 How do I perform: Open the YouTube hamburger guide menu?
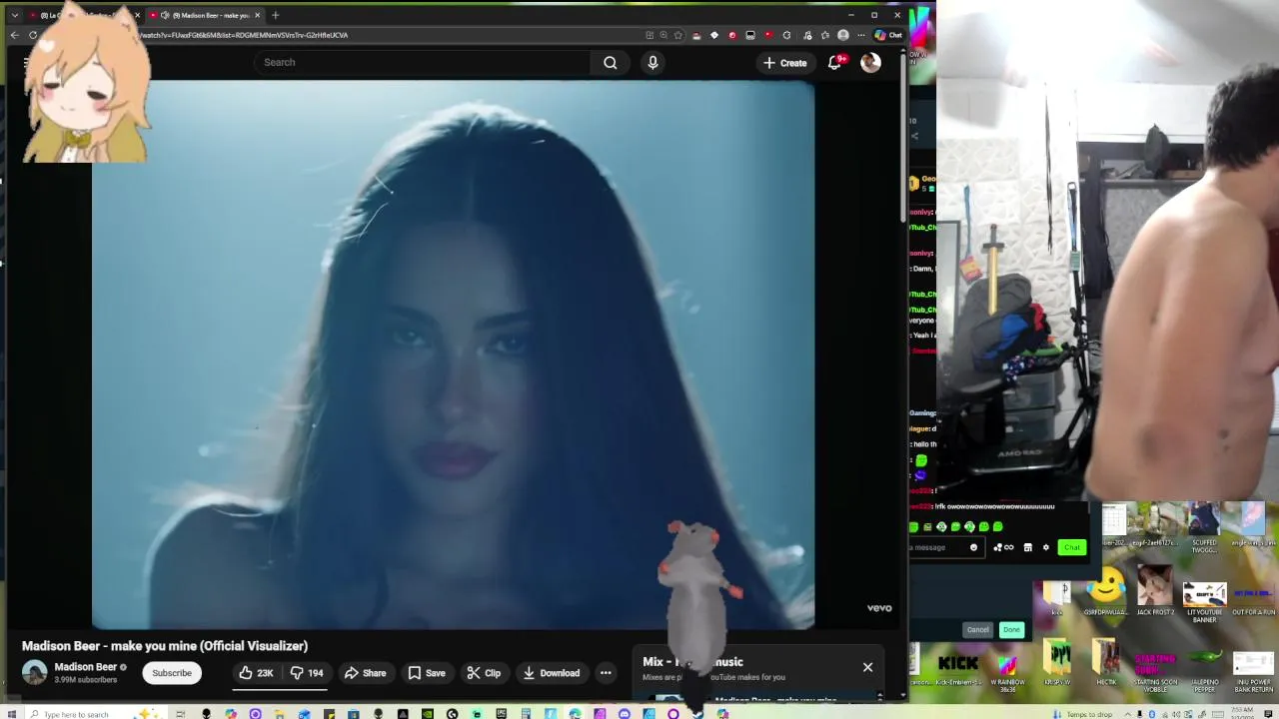tap(25, 62)
